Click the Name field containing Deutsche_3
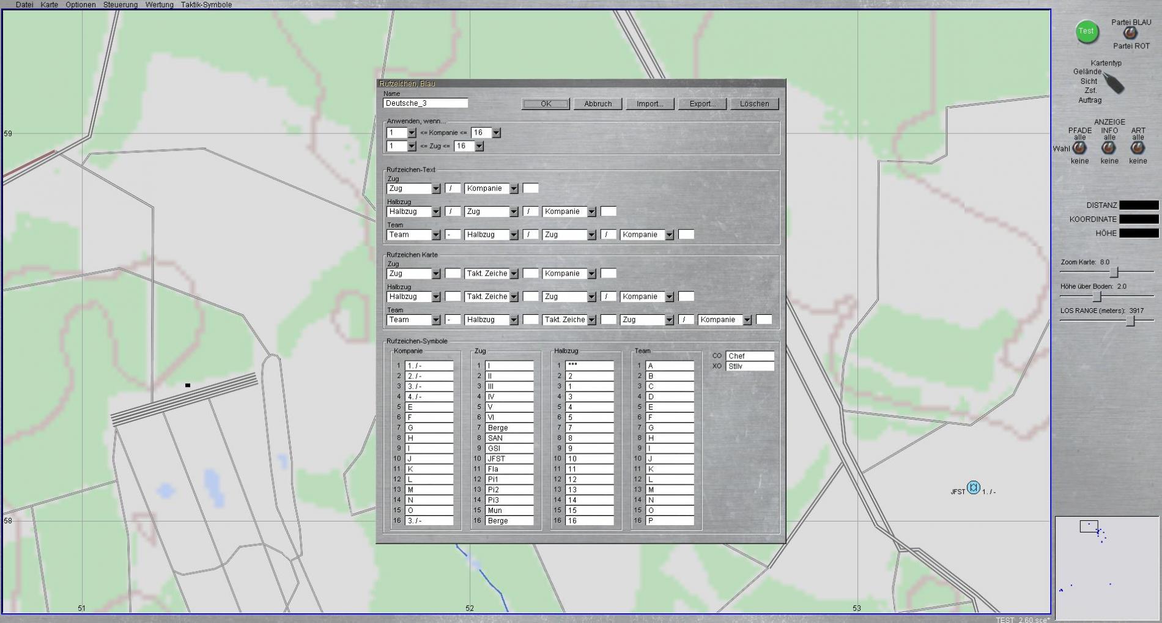1162x623 pixels. pos(426,103)
